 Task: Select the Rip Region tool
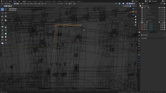[x=6, y=43]
